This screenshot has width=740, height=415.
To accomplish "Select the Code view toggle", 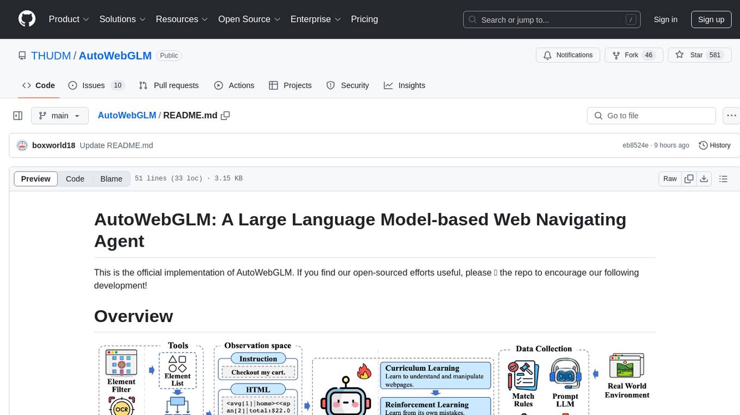I will [x=75, y=179].
